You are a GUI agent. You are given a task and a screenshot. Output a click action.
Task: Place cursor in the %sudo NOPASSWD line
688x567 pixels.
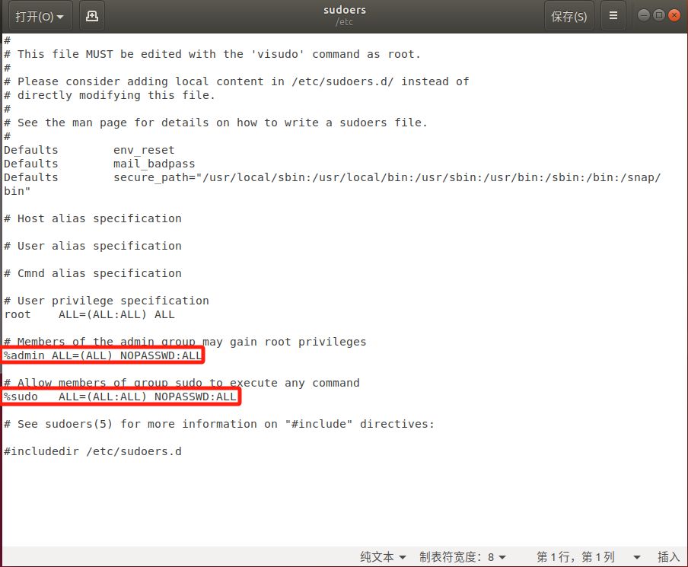pyautogui.click(x=120, y=397)
